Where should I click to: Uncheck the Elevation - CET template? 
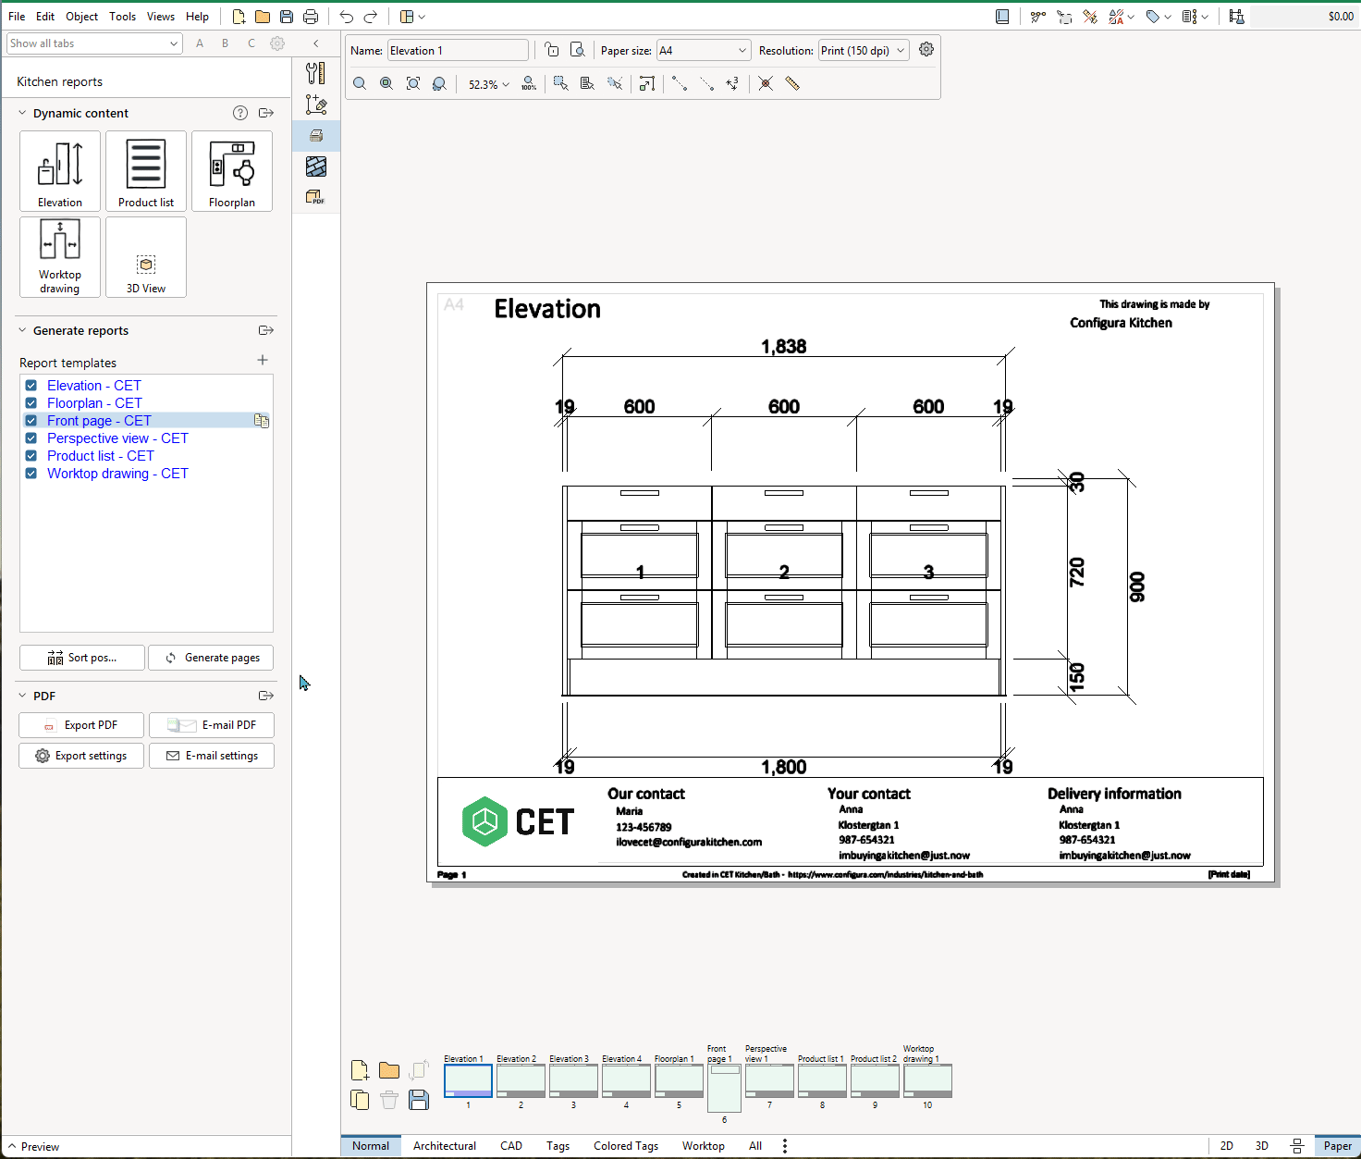pyautogui.click(x=31, y=386)
